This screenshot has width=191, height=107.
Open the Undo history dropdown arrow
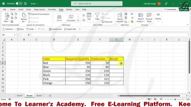click(36, 29)
